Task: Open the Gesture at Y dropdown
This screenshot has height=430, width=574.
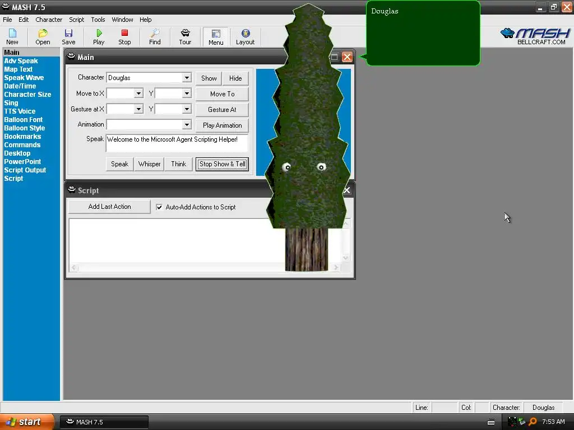Action: tap(187, 109)
